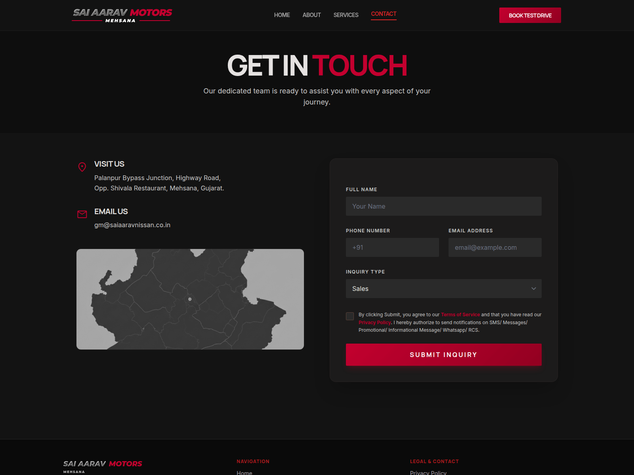
Task: Follow the footer Privacy Policy link
Action: [x=428, y=473]
